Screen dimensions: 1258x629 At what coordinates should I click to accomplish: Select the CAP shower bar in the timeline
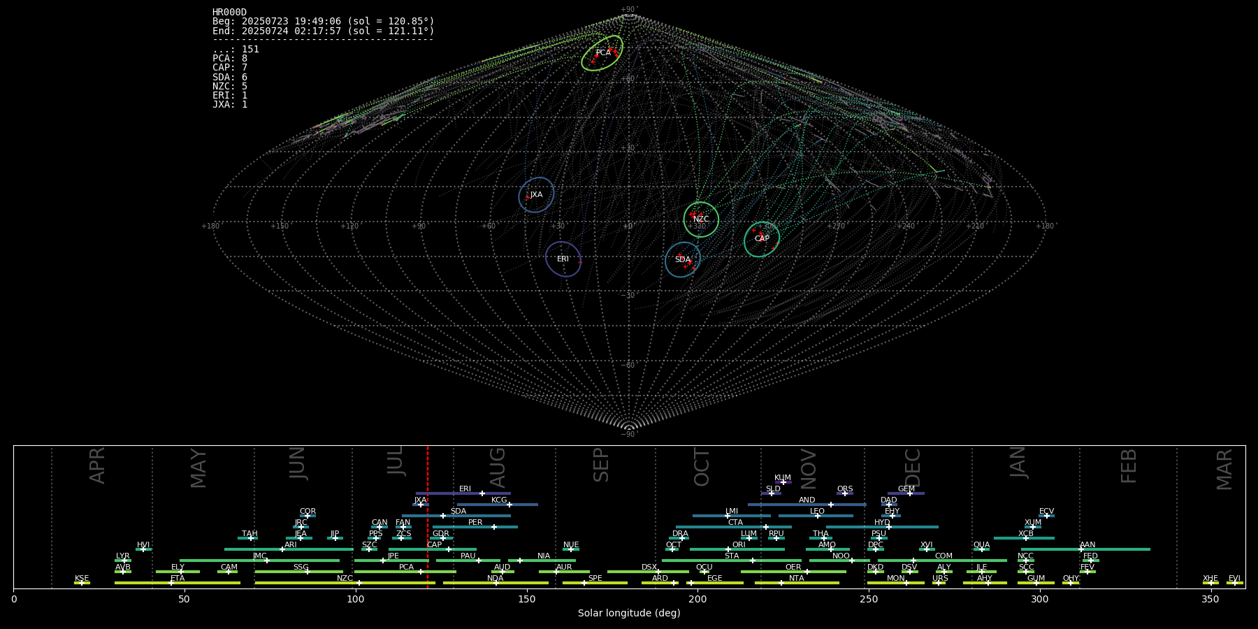coord(433,549)
